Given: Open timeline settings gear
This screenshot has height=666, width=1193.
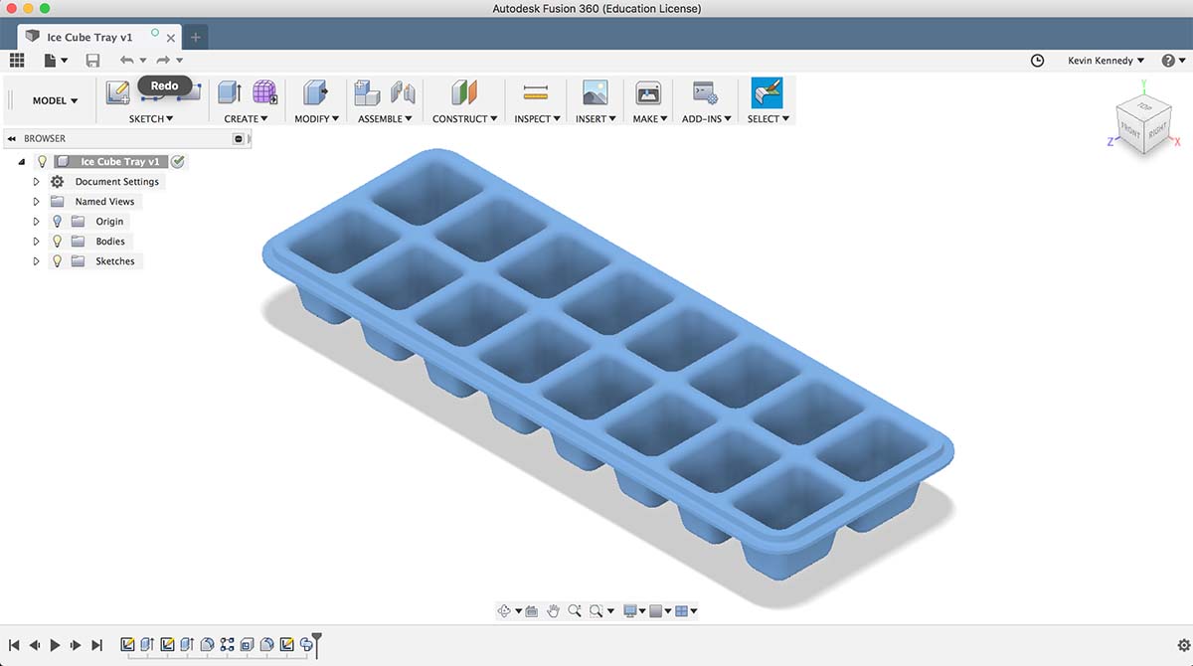Looking at the screenshot, I should [1182, 645].
